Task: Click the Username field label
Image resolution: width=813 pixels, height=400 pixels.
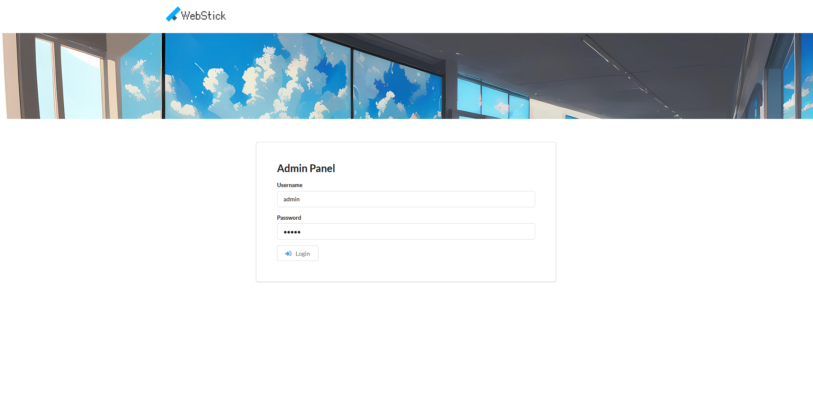Action: click(x=289, y=185)
